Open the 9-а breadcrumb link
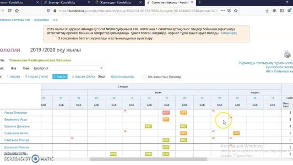Image resolution: width=293 pixels, height=165 pixels. [55, 20]
